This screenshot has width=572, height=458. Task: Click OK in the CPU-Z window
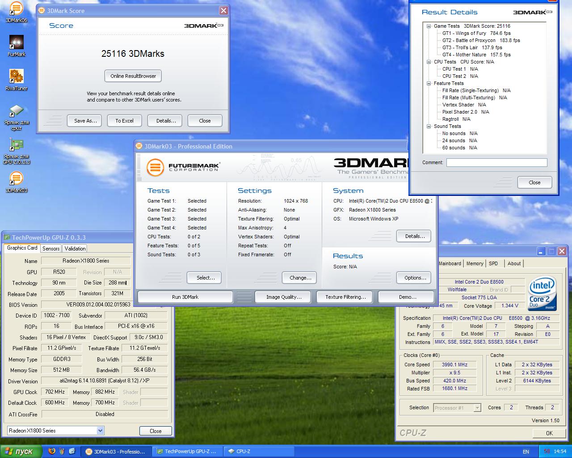(x=549, y=433)
